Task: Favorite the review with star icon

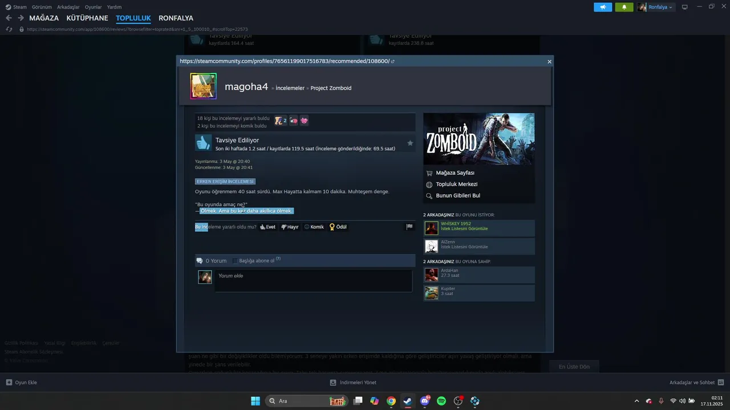Action: click(x=409, y=143)
